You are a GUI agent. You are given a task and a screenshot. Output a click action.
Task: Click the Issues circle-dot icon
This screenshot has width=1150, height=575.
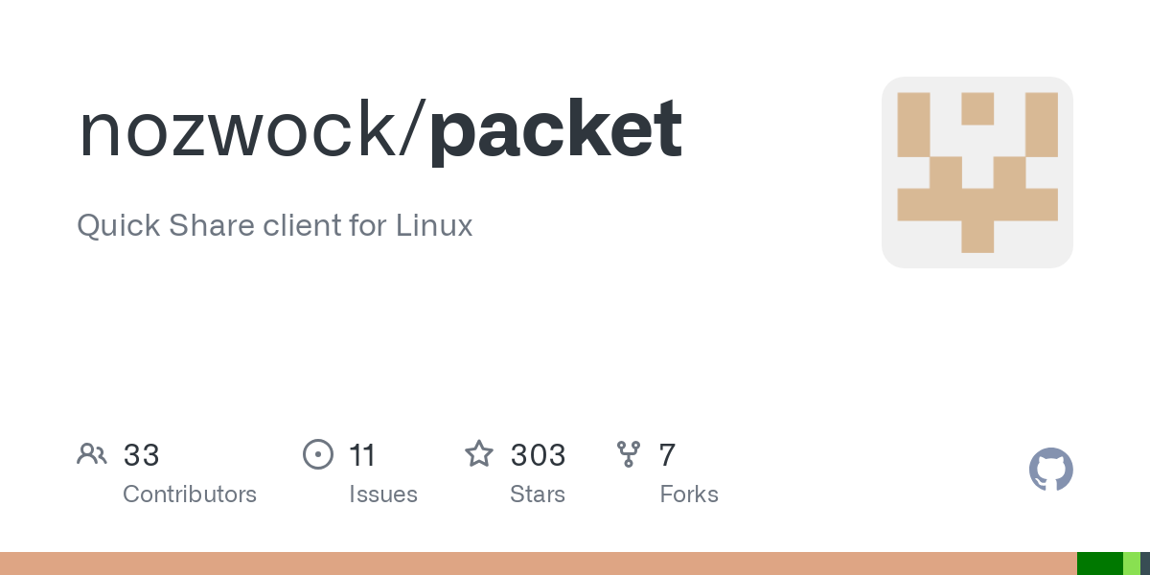(x=318, y=454)
